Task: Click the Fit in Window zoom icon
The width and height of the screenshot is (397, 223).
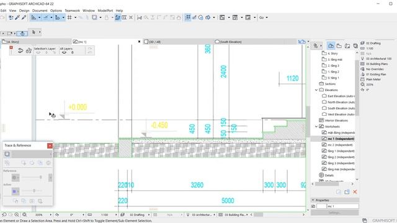Action: tap(24, 215)
